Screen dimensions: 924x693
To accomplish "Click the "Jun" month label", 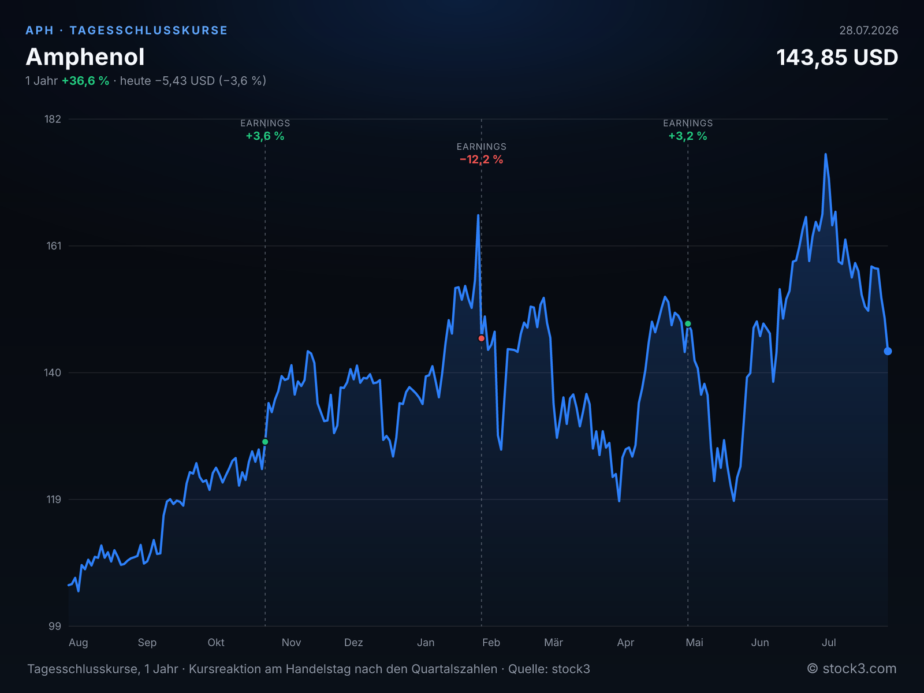I will point(760,643).
